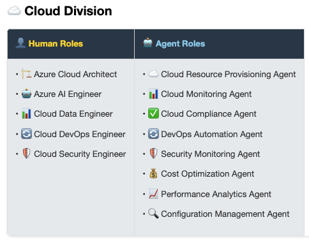Click the robot icon in Agent Roles header
The height and width of the screenshot is (243, 309).
click(148, 43)
